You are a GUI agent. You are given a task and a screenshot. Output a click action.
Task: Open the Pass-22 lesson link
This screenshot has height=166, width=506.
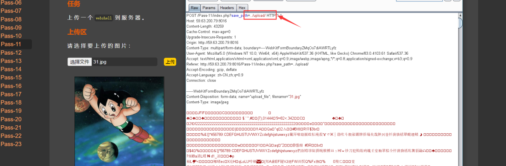(11, 136)
